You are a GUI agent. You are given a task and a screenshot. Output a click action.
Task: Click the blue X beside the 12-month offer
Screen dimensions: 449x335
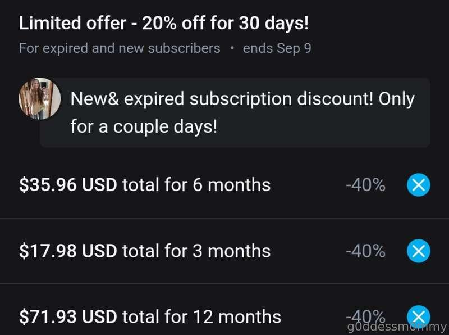[419, 316]
